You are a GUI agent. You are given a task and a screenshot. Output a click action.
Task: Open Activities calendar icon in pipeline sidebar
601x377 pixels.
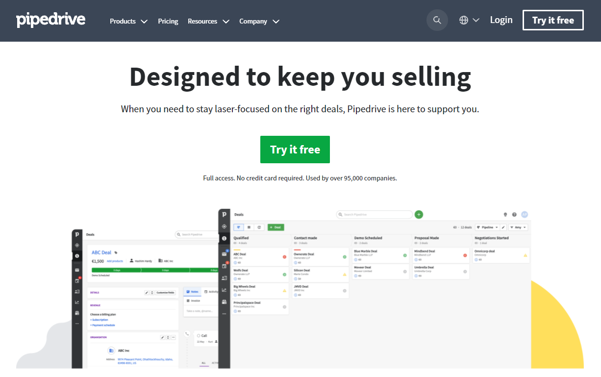click(x=224, y=266)
